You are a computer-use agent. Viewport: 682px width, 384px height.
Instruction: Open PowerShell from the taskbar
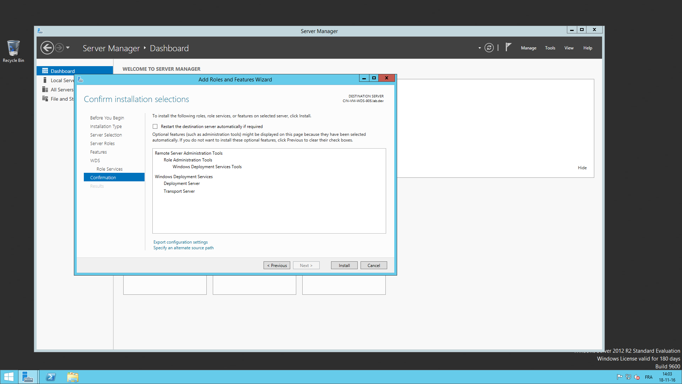click(x=51, y=377)
